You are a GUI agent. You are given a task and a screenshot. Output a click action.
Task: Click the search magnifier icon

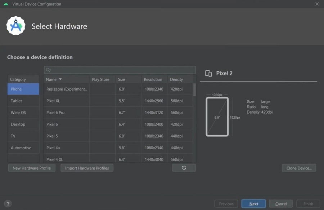pos(48,70)
